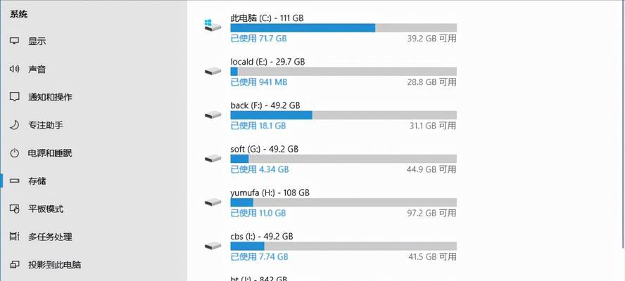Click the yumufa (H:) drive icon
This screenshot has height=281, width=625.
click(x=213, y=202)
